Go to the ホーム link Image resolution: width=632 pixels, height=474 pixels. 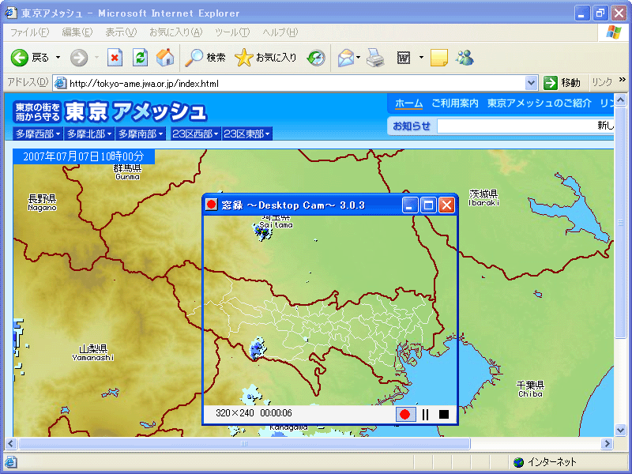point(408,103)
